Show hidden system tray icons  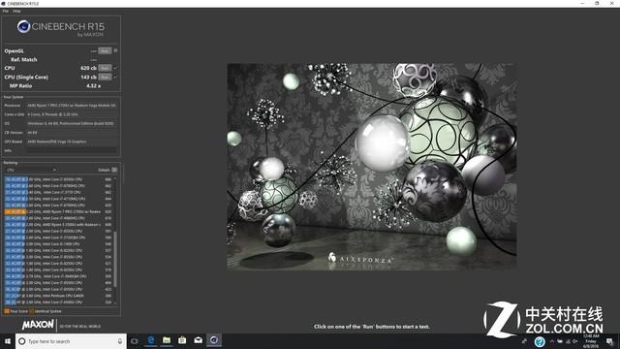(552, 341)
